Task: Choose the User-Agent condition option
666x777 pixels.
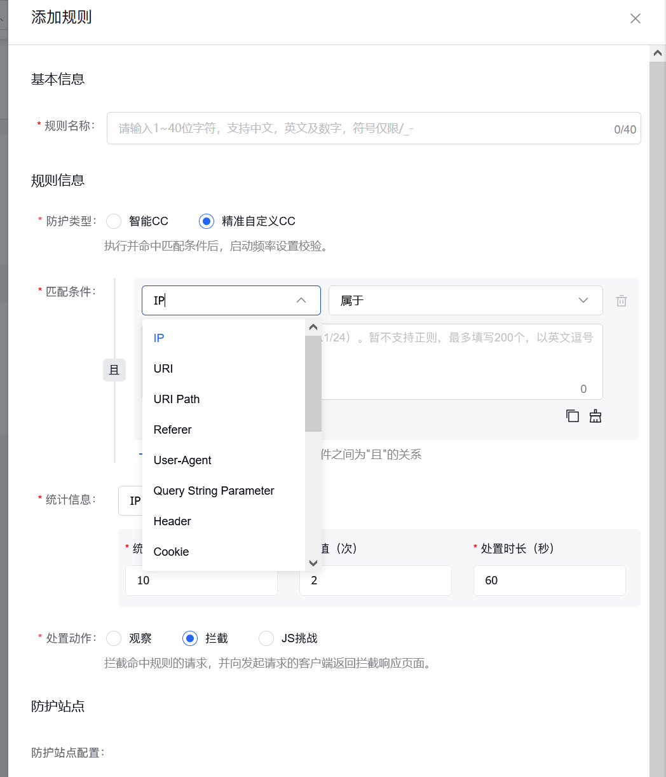Action: [x=182, y=460]
